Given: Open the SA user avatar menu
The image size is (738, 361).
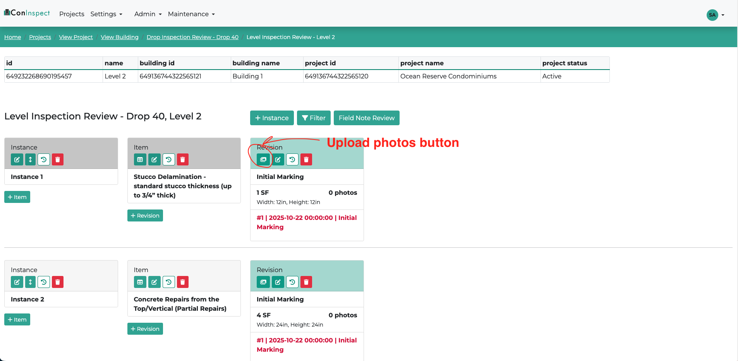Looking at the screenshot, I should [x=715, y=15].
